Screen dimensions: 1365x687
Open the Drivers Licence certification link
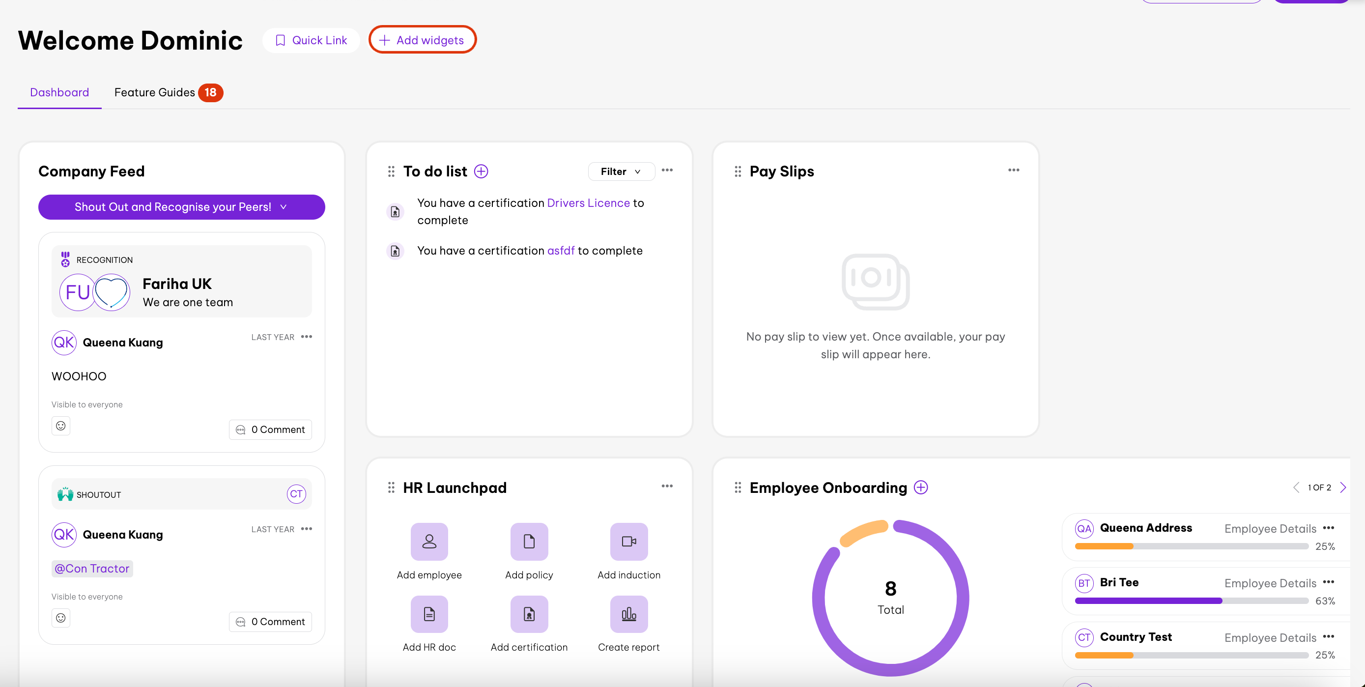tap(588, 202)
